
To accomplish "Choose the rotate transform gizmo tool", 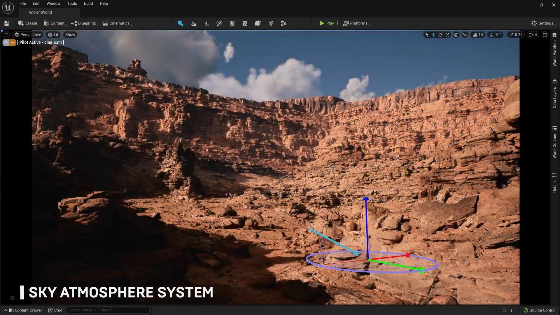I will [x=440, y=35].
